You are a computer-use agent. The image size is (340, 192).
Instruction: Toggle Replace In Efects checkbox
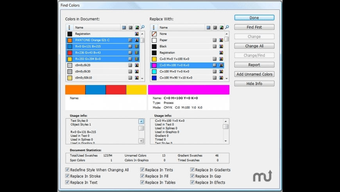click(x=192, y=182)
